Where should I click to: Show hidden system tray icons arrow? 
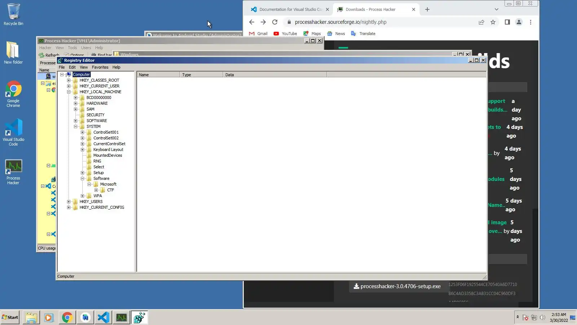point(517,317)
